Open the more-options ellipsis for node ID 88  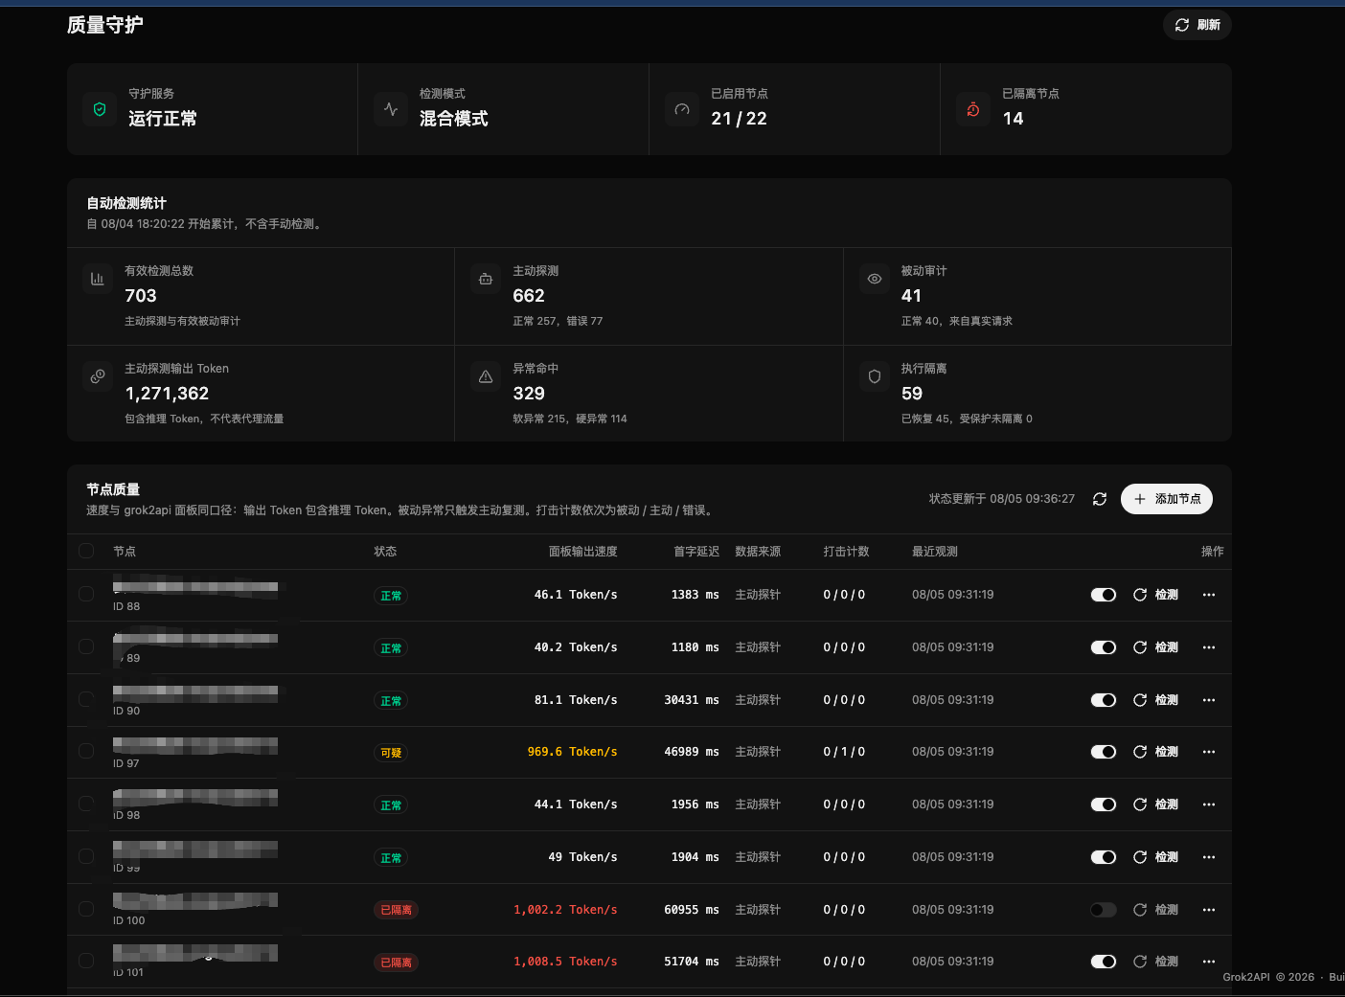tap(1209, 595)
